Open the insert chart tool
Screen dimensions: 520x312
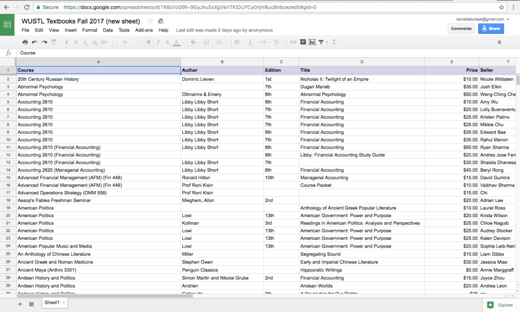[312, 42]
